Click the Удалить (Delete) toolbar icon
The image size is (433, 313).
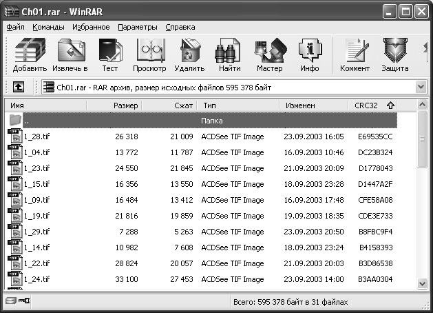click(189, 54)
